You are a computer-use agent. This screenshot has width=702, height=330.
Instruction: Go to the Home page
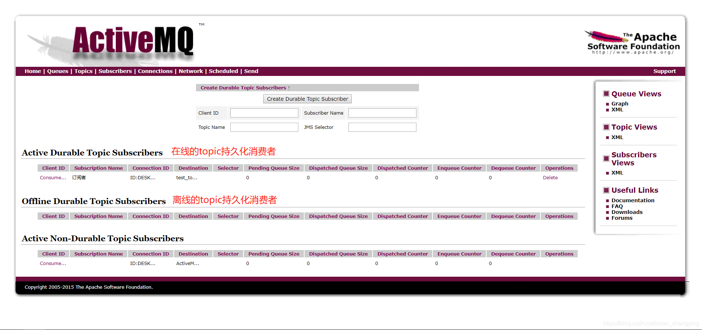point(33,71)
